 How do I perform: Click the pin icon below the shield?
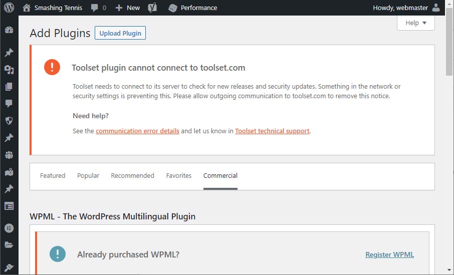click(x=9, y=137)
